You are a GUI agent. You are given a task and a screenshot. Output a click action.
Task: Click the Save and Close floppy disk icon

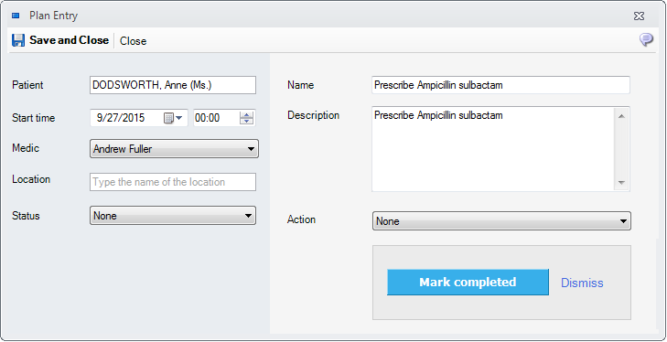coord(18,40)
